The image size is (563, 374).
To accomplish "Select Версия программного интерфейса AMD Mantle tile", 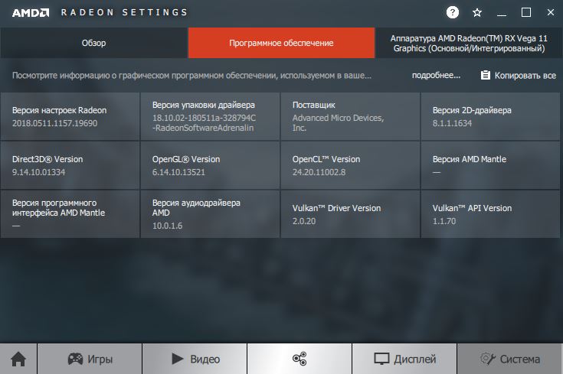I will (70, 214).
